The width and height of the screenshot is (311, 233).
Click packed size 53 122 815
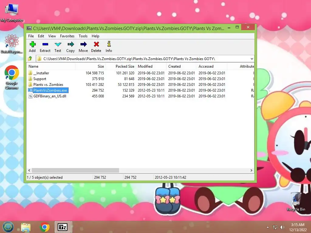126,85
